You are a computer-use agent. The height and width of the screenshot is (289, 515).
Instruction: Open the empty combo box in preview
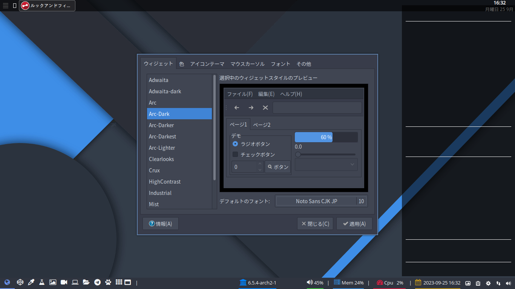pyautogui.click(x=326, y=164)
